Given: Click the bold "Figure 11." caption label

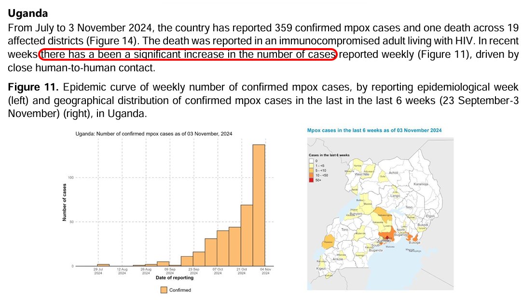Looking at the screenshot, I should (x=33, y=87).
